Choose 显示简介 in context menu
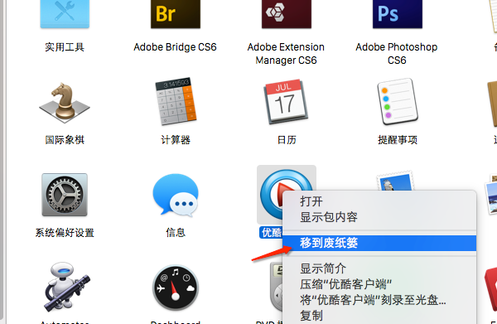This screenshot has height=324, width=497. 379,268
